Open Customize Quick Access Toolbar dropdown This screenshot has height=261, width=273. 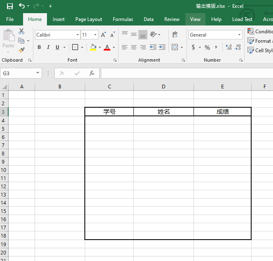tap(50, 6)
